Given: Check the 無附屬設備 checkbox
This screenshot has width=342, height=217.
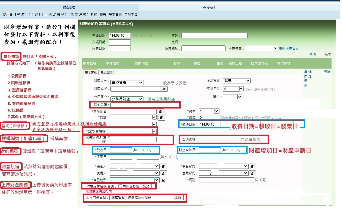Looking at the screenshot, I should coord(120,186).
